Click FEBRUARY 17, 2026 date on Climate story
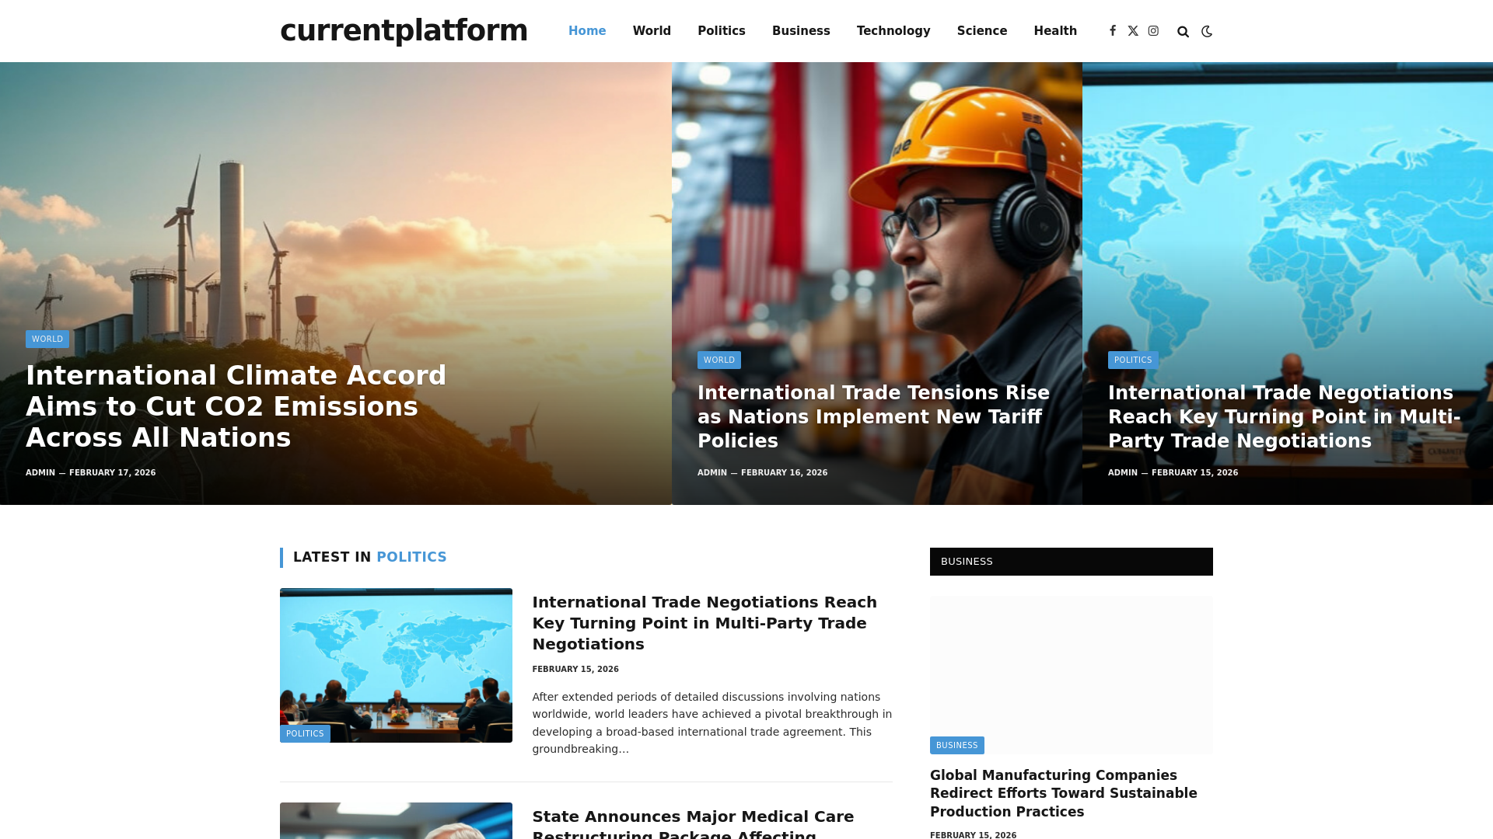This screenshot has height=839, width=1493. point(113,472)
